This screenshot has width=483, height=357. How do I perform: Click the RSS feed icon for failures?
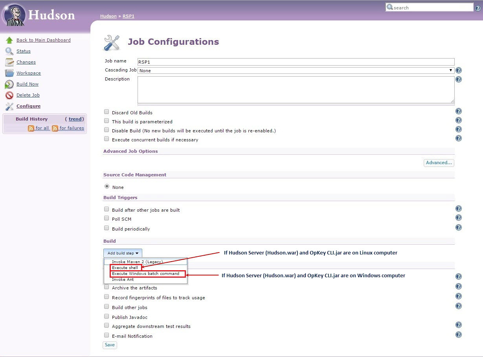coord(55,128)
